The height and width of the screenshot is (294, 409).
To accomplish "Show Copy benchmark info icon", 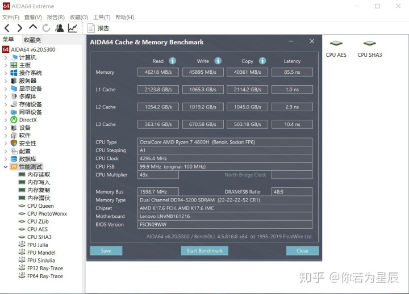I will 262,61.
